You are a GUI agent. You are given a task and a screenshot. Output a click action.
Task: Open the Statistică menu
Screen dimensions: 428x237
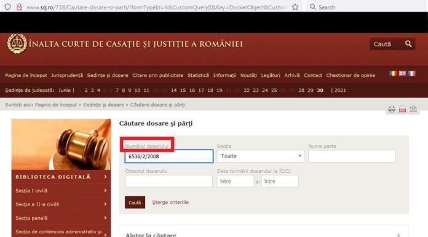pos(198,75)
